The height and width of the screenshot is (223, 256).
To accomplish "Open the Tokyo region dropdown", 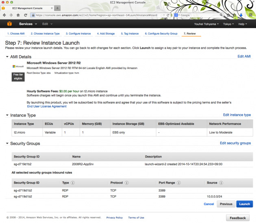I will pyautogui.click(x=228, y=24).
